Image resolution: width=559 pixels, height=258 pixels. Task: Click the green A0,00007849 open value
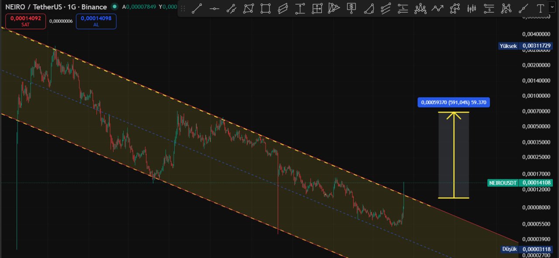tap(139, 7)
